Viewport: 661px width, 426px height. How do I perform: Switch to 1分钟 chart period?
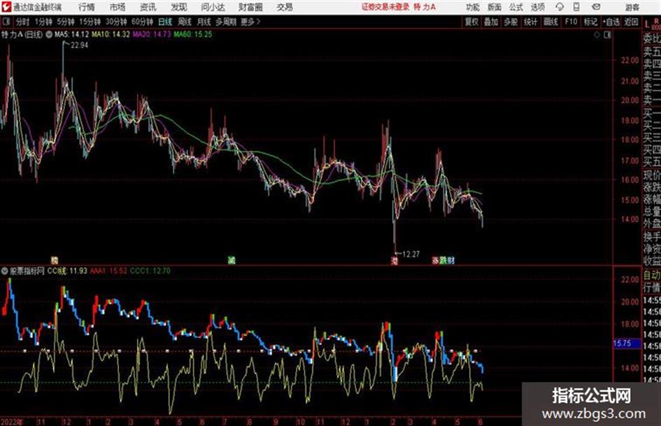pyautogui.click(x=43, y=22)
